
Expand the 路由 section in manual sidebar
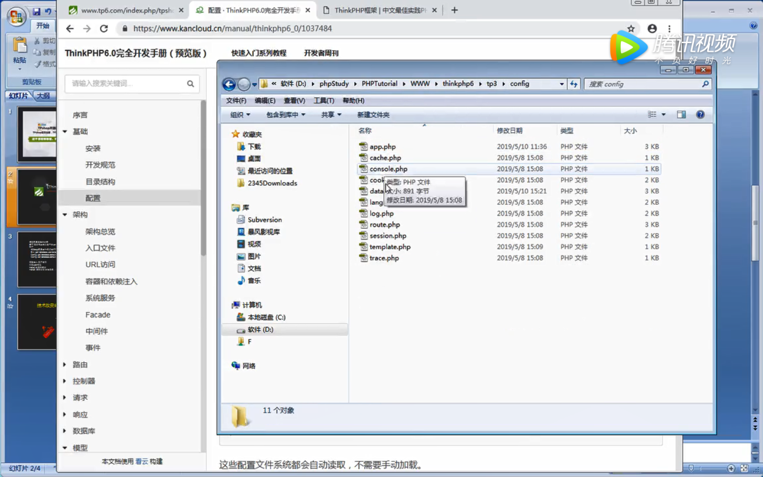65,364
